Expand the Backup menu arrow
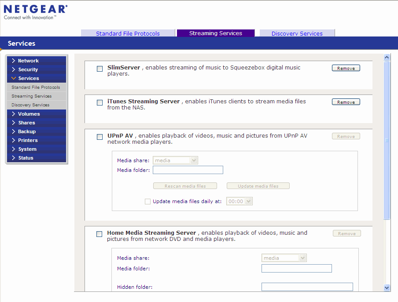Image resolution: width=398 pixels, height=302 pixels. coord(14,131)
